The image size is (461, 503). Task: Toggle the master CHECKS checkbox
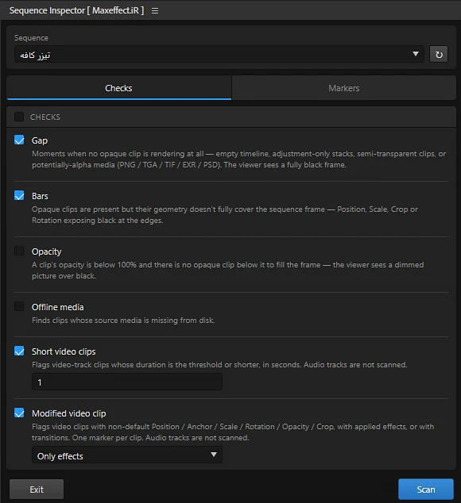19,117
